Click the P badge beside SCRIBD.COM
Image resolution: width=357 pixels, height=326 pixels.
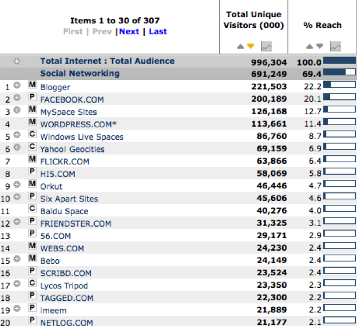(33, 271)
